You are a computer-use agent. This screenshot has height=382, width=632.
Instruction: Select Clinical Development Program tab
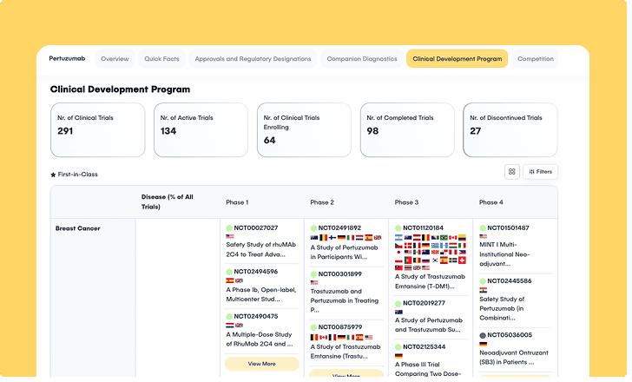click(457, 59)
